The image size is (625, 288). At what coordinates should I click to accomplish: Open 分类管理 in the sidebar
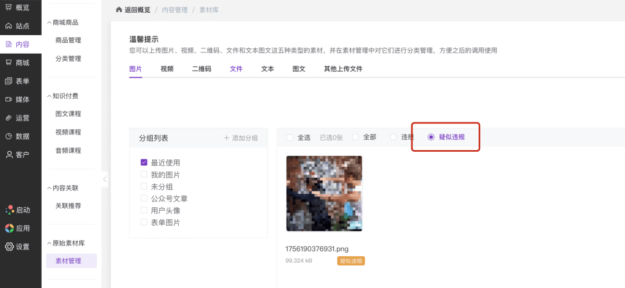pos(68,58)
